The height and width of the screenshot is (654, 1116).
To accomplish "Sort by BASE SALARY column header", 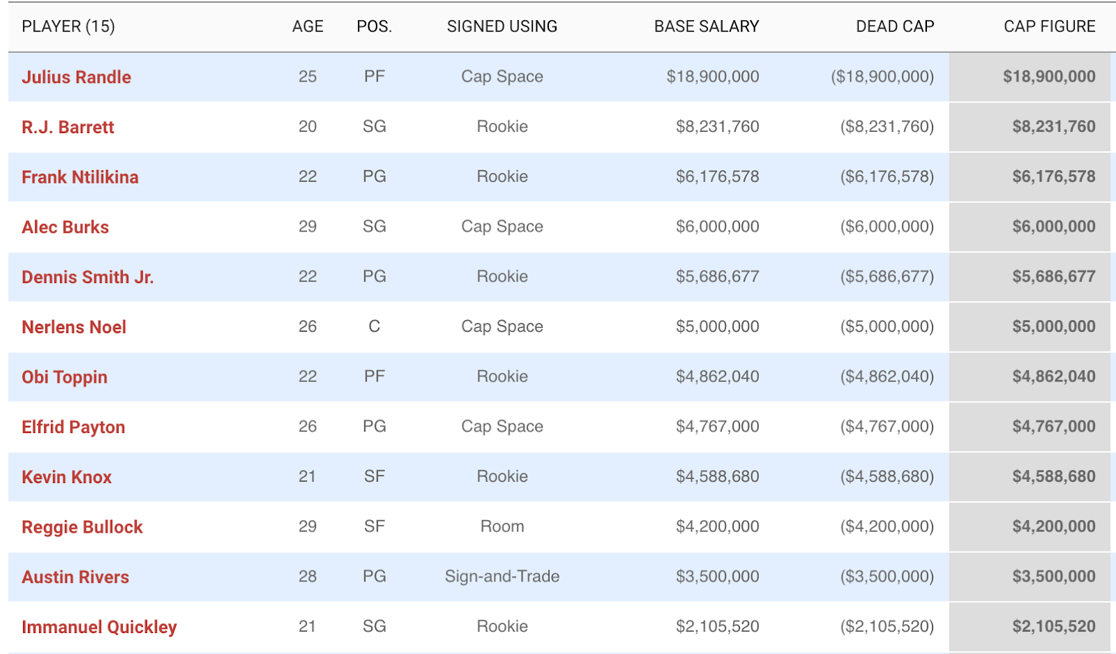I will click(x=707, y=26).
